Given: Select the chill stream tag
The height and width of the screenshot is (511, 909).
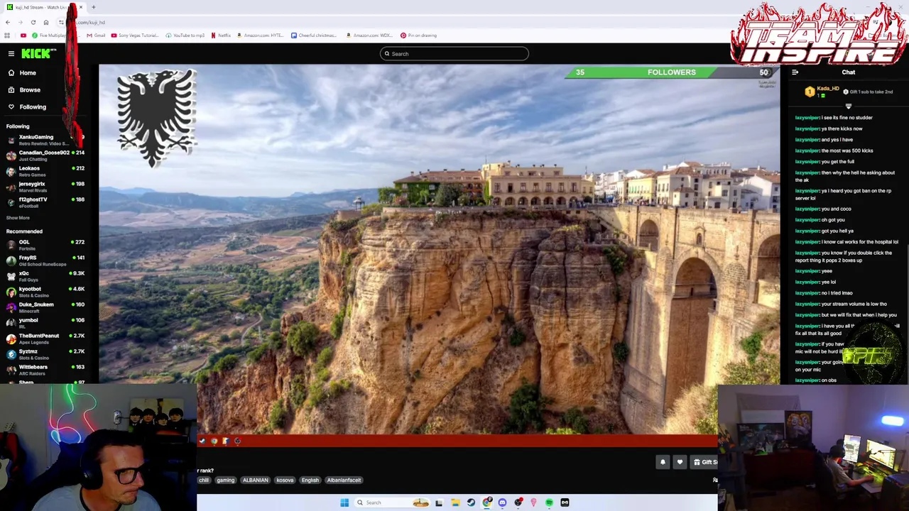Looking at the screenshot, I should (204, 480).
